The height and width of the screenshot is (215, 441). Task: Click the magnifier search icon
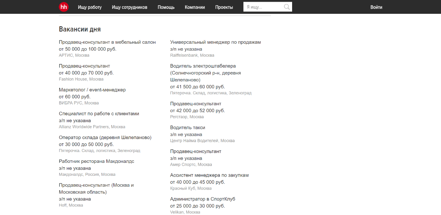coord(286,7)
